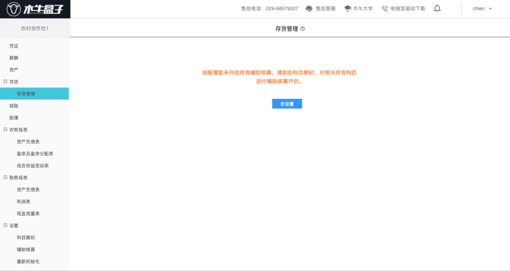Click the 电销宝驱动下载 phone icon

(x=385, y=9)
